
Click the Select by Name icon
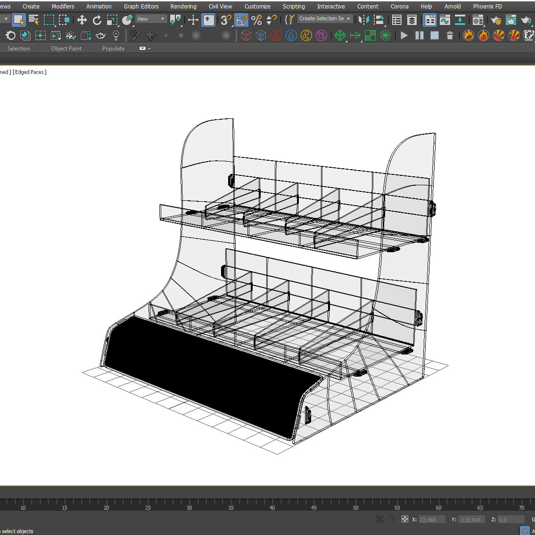pos(33,20)
